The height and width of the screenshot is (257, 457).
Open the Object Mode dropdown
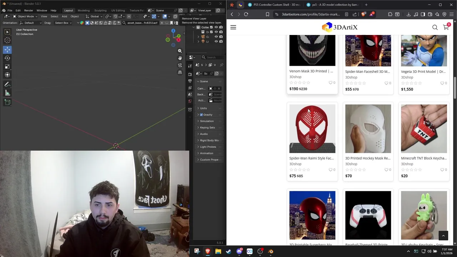tap(25, 16)
